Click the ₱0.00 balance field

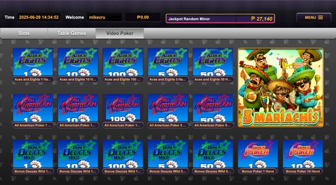click(x=143, y=17)
